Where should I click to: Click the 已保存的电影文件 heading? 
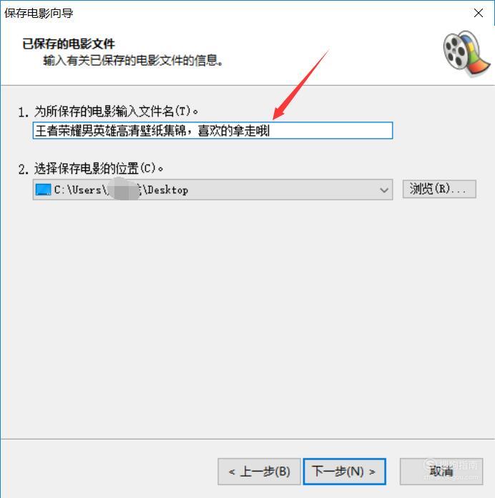[x=69, y=44]
